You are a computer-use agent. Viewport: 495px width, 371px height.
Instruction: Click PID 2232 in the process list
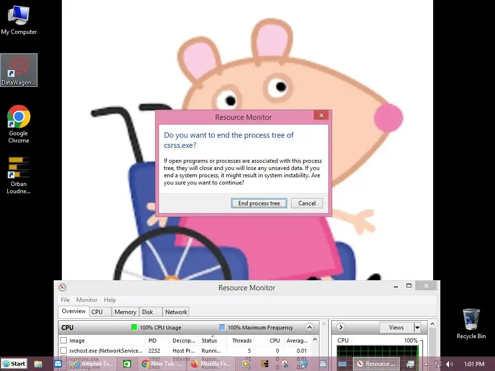(154, 351)
